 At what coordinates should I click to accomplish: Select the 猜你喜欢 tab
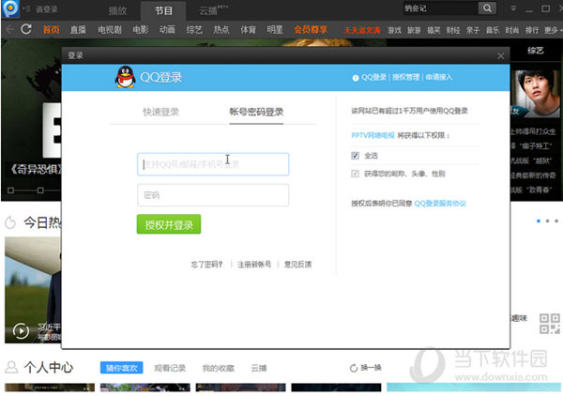[121, 368]
